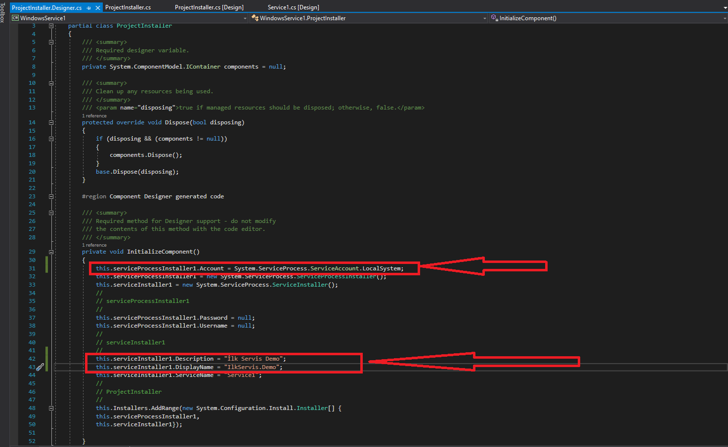Viewport: 728px width, 447px height.
Task: Collapse the ProjectInstaller class
Action: pyautogui.click(x=50, y=25)
